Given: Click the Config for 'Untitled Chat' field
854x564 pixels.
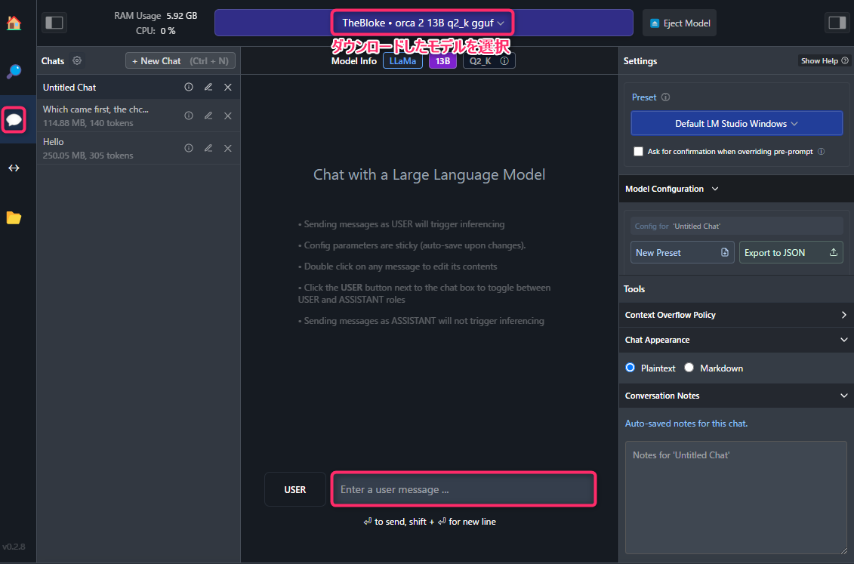Looking at the screenshot, I should point(736,226).
